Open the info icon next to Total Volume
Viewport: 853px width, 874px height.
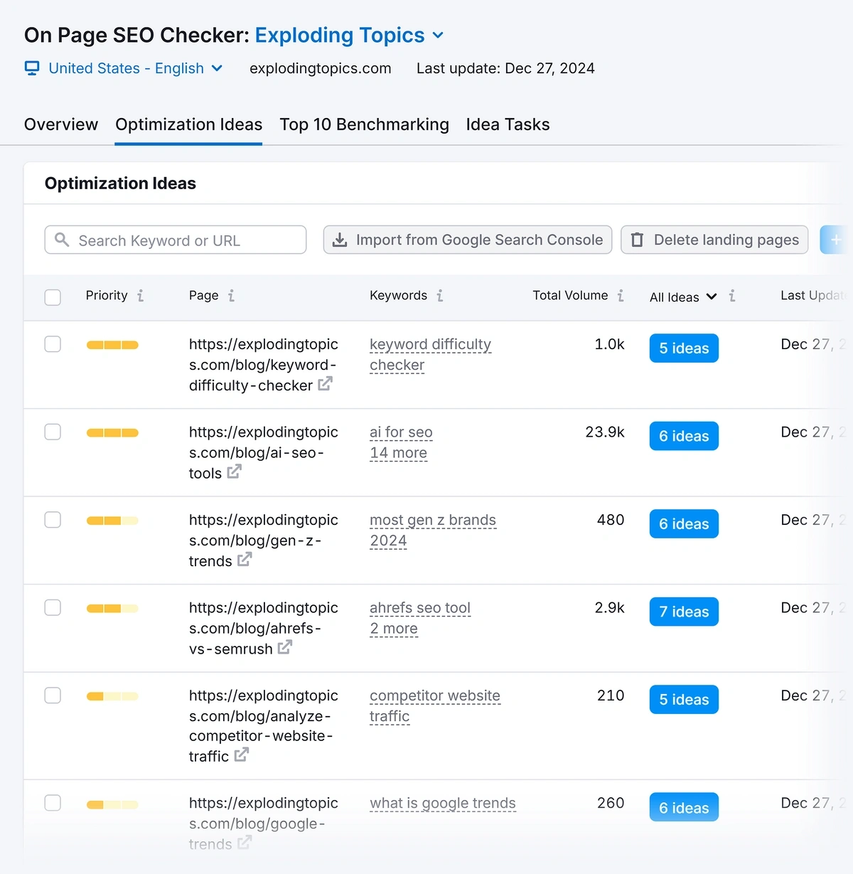click(621, 296)
